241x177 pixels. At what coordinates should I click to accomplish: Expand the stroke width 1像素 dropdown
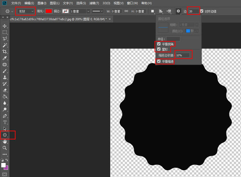pos(88,11)
